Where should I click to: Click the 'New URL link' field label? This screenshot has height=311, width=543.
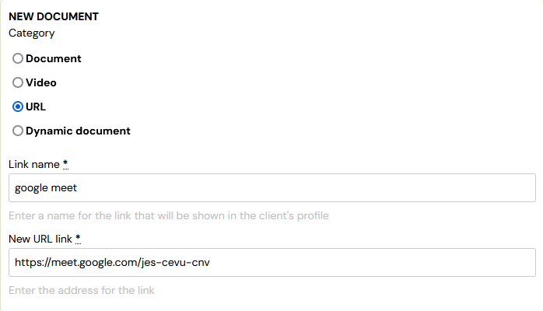(x=40, y=239)
